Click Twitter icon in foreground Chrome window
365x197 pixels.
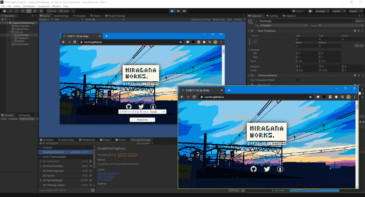(x=267, y=169)
